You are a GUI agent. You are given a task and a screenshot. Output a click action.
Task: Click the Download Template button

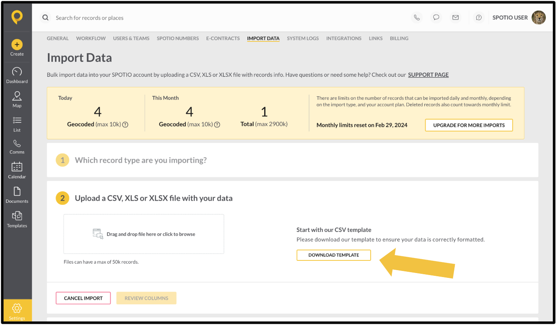pos(334,255)
